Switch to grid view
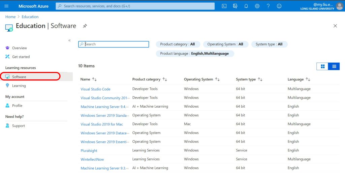Viewport: 345px width, 183px height. pos(322,66)
